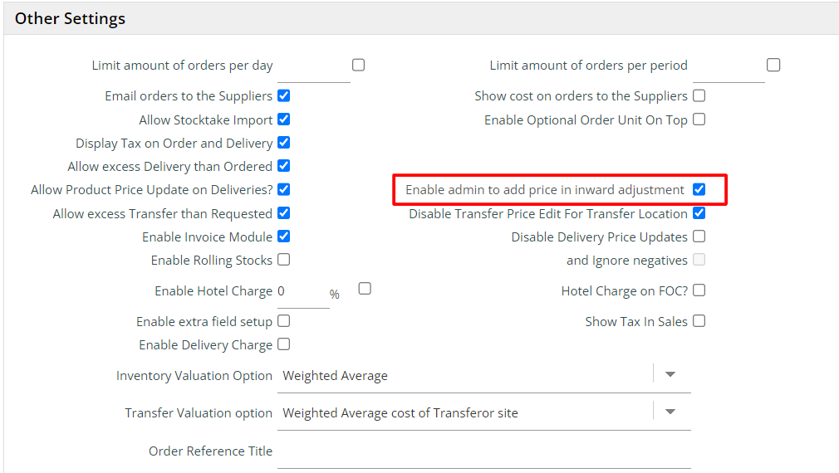Tick Limit amount of orders per day checkbox
This screenshot has width=839, height=473.
tap(359, 65)
